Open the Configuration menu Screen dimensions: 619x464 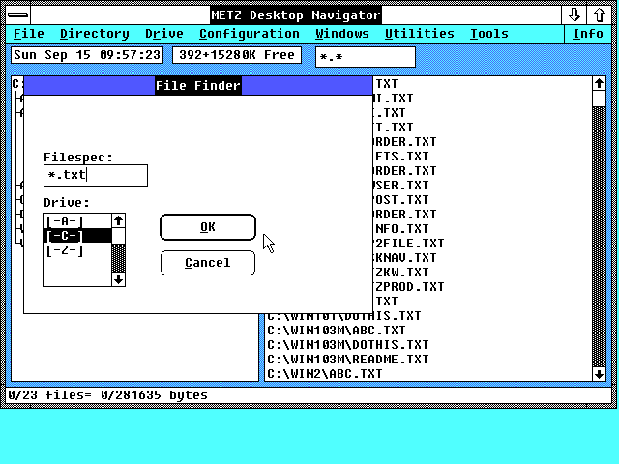250,34
